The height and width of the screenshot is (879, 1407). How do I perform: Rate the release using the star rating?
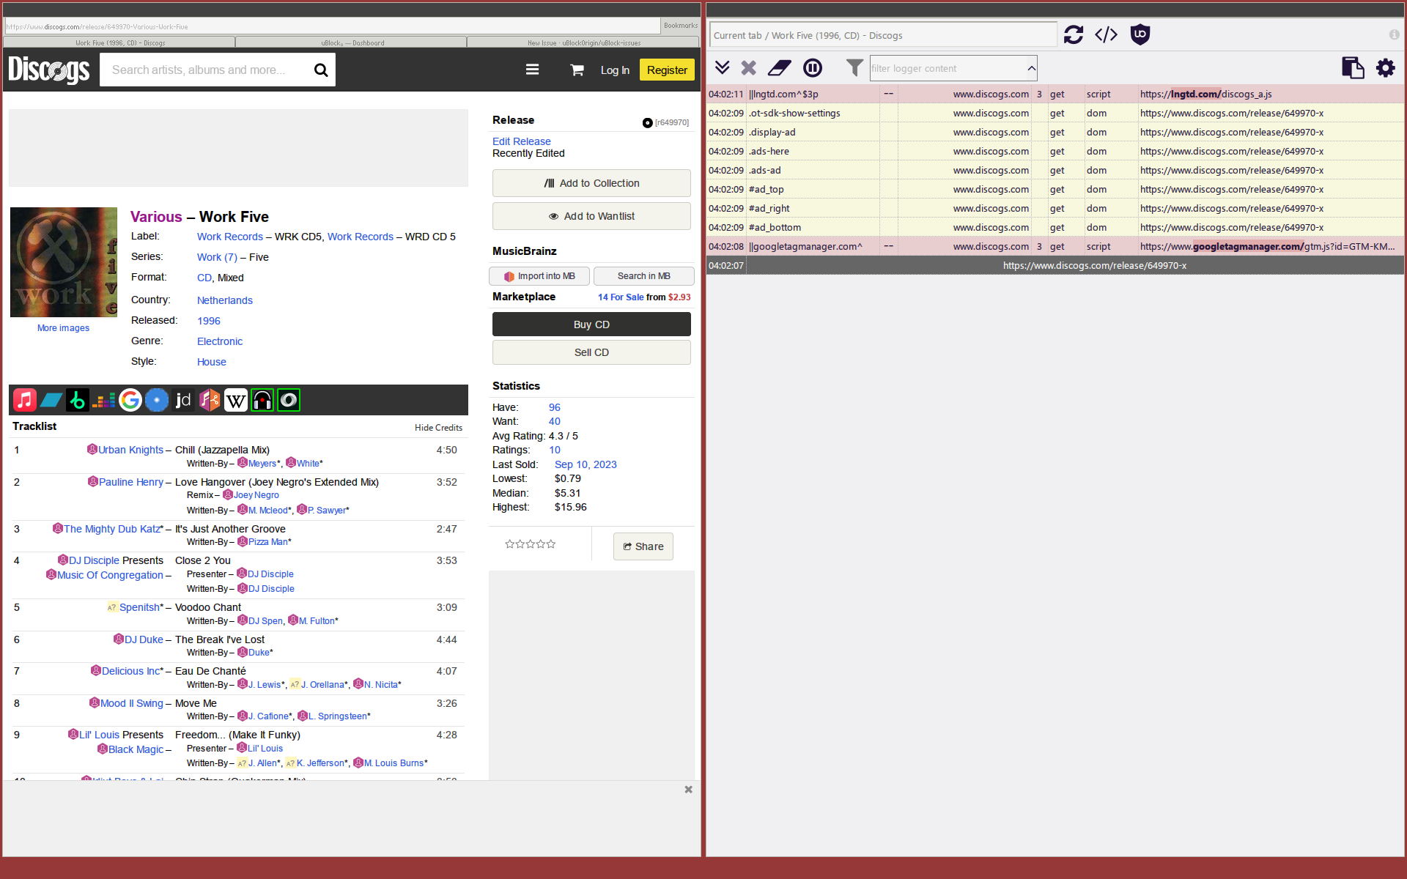[530, 544]
